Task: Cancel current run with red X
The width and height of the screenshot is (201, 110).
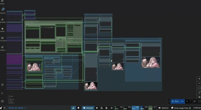Action: 194,101
